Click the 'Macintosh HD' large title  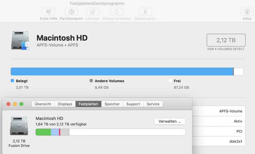(x=62, y=38)
